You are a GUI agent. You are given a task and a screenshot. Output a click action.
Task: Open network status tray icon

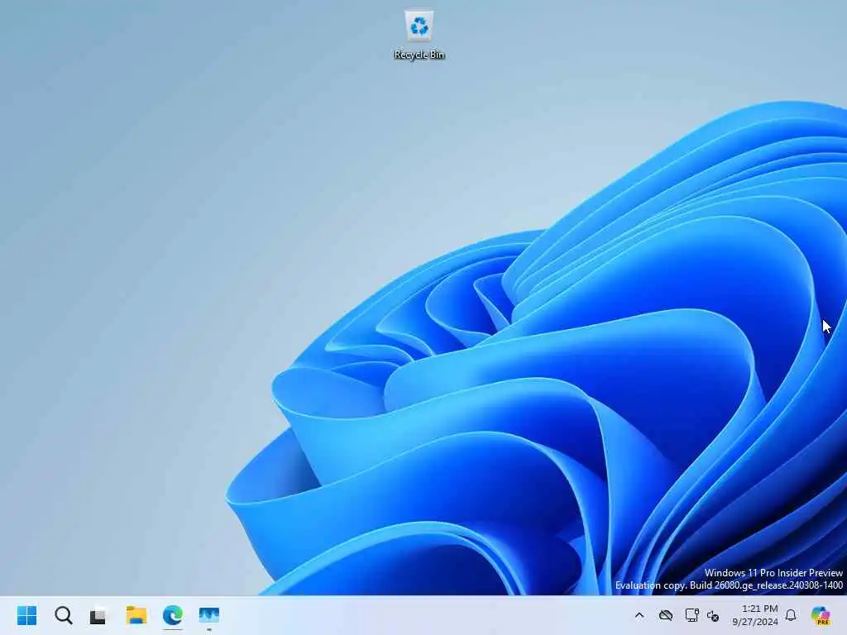click(x=691, y=615)
